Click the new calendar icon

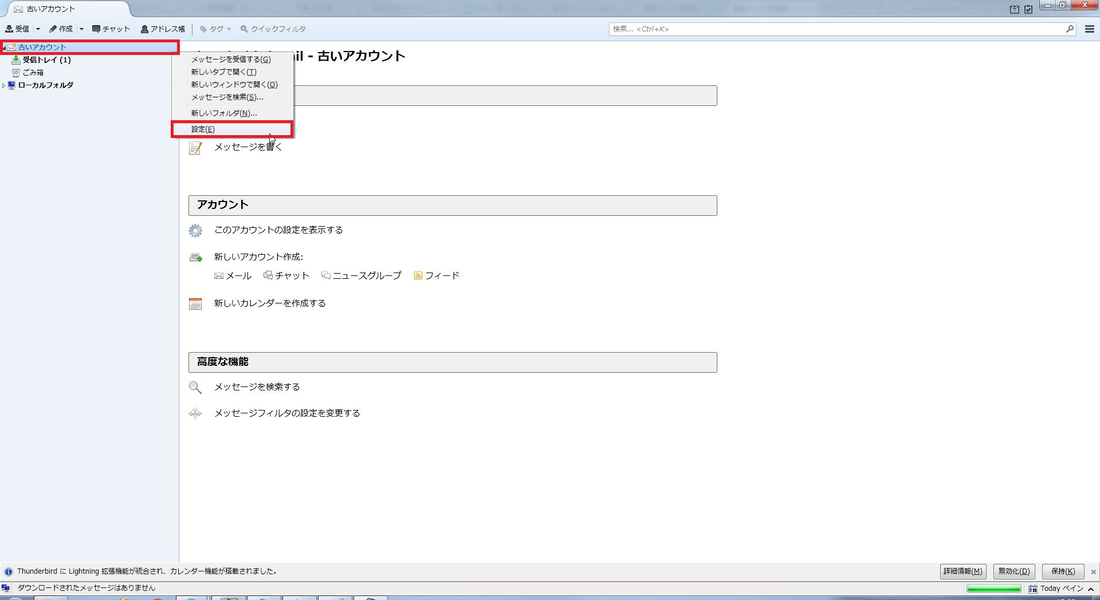tap(195, 304)
